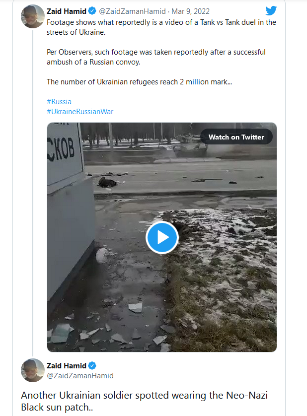The height and width of the screenshot is (416, 307).
Task: Click the @ZaidZamanHamid handle in lower tweet
Action: click(80, 376)
